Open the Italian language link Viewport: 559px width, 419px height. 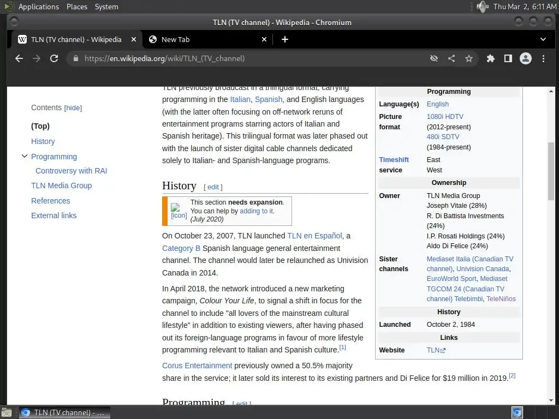click(240, 99)
